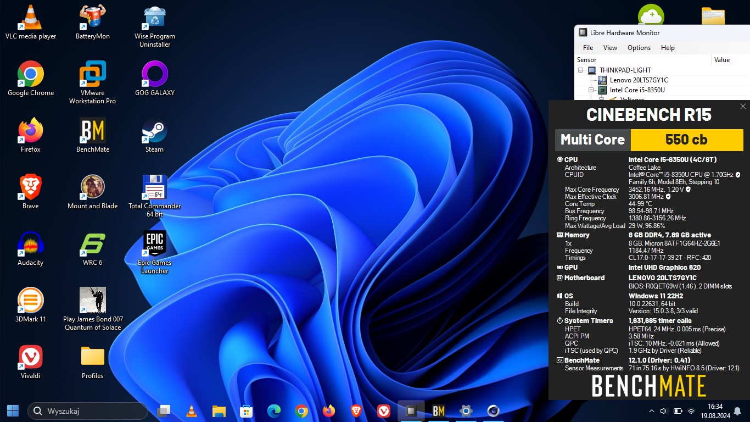Image resolution: width=750 pixels, height=422 pixels.
Task: Open the volume control in system tray
Action: (663, 411)
